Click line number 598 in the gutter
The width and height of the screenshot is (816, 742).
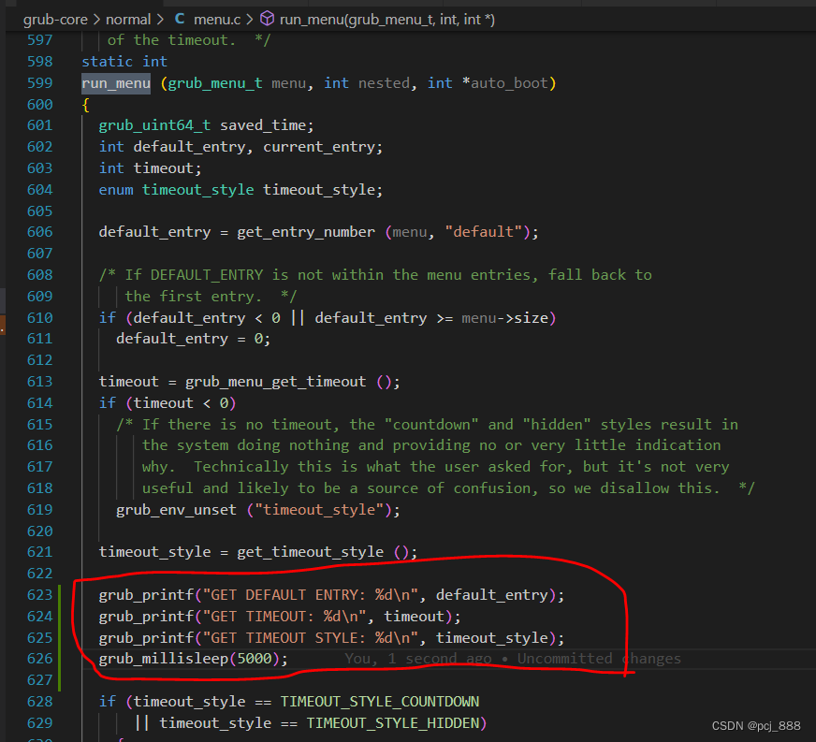(39, 61)
